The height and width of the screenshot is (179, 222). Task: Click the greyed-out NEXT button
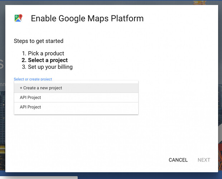[x=204, y=160]
